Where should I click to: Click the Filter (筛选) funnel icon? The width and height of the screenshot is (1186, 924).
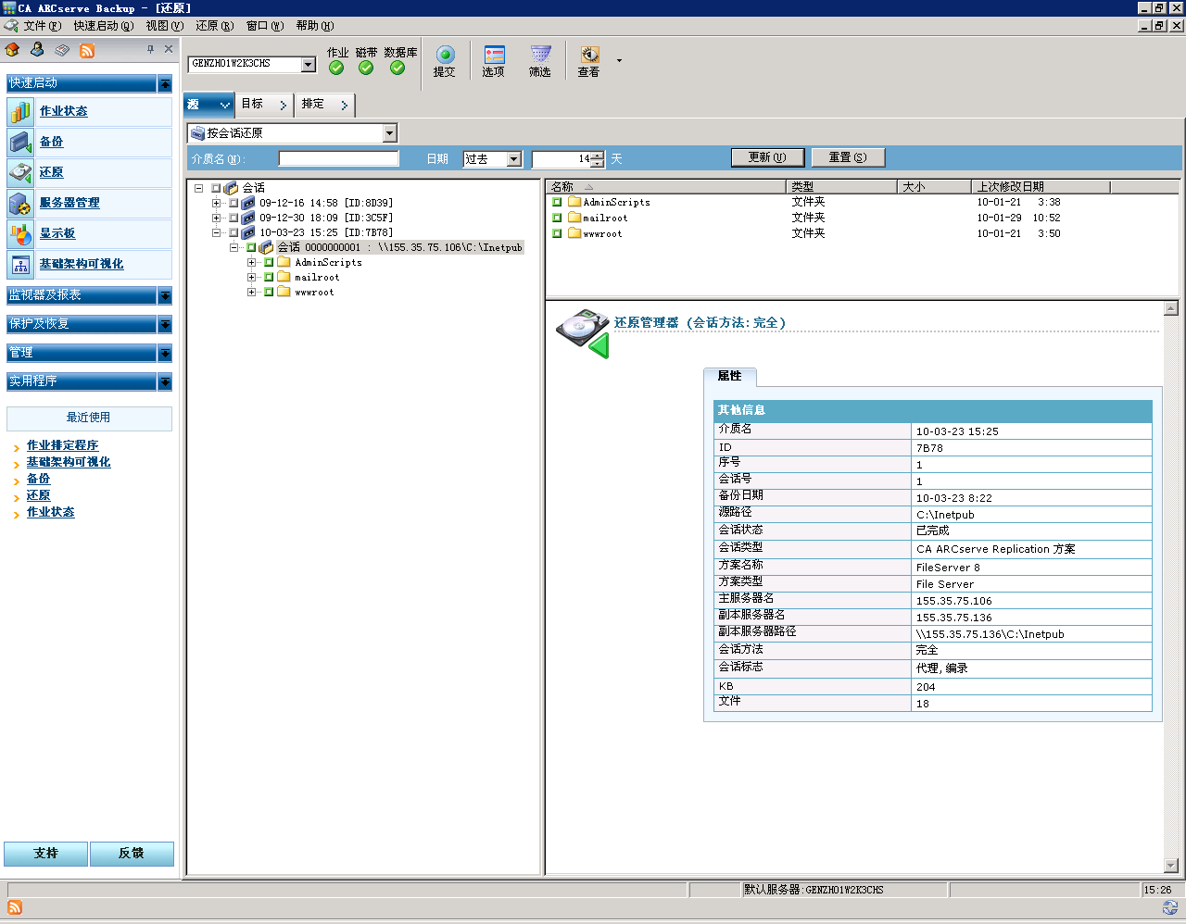tap(540, 56)
